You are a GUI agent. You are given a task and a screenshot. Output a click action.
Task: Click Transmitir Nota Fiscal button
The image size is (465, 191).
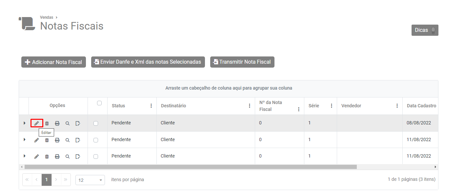pyautogui.click(x=242, y=62)
